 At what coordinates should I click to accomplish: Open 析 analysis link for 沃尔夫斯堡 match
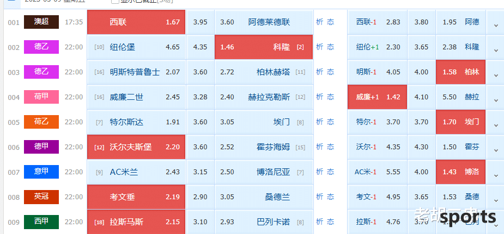(x=319, y=147)
